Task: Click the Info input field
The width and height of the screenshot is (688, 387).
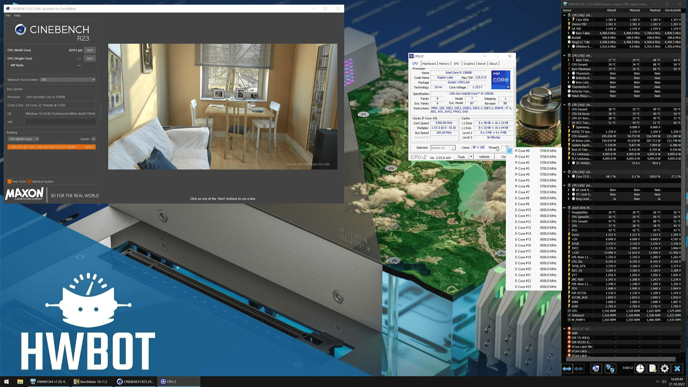Action: click(x=60, y=122)
